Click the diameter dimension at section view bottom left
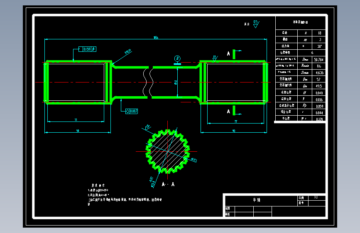 152,182
